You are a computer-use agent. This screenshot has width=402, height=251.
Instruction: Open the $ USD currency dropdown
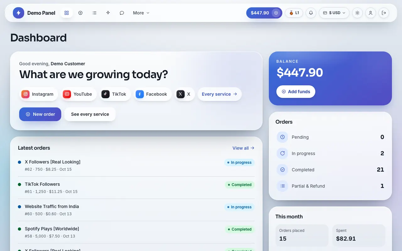[x=334, y=13]
